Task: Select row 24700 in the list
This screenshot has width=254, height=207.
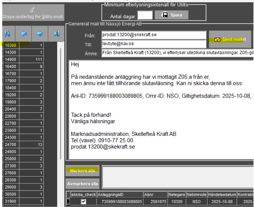Action: [x=12, y=144]
